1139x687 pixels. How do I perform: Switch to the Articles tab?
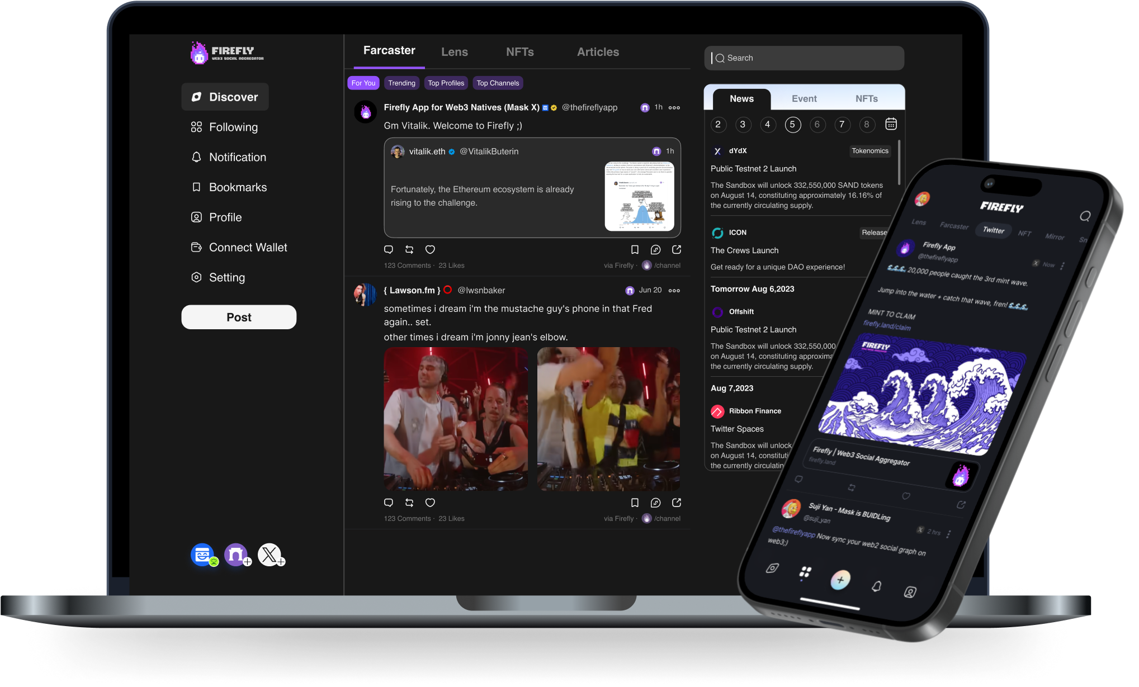tap(598, 52)
